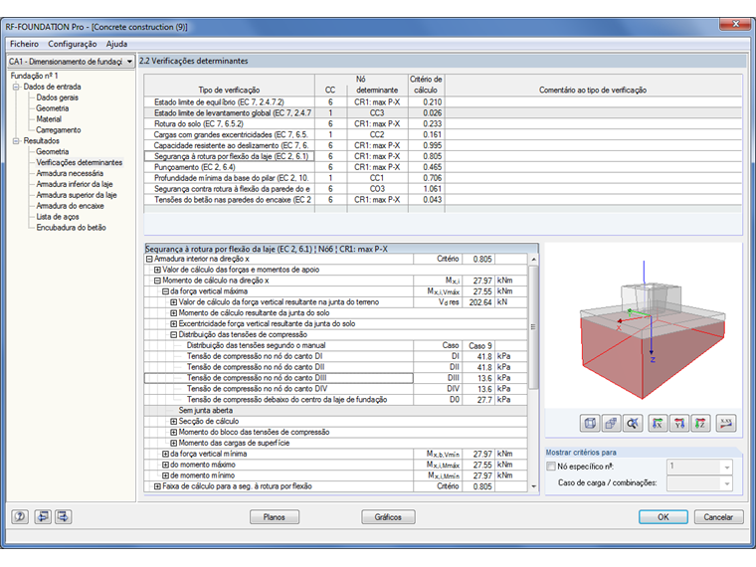Click the Planos button
This screenshot has height=567, width=756.
[x=275, y=517]
